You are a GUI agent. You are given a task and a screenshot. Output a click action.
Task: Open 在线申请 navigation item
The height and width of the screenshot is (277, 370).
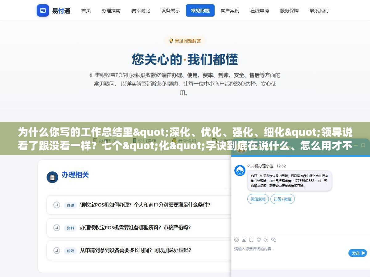[260, 10]
